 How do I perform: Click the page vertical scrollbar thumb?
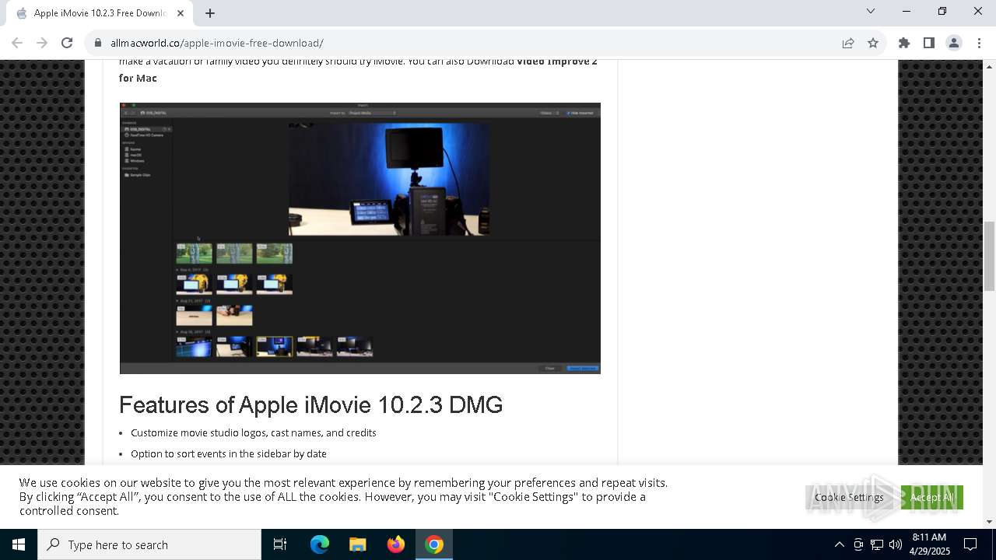coord(989,255)
